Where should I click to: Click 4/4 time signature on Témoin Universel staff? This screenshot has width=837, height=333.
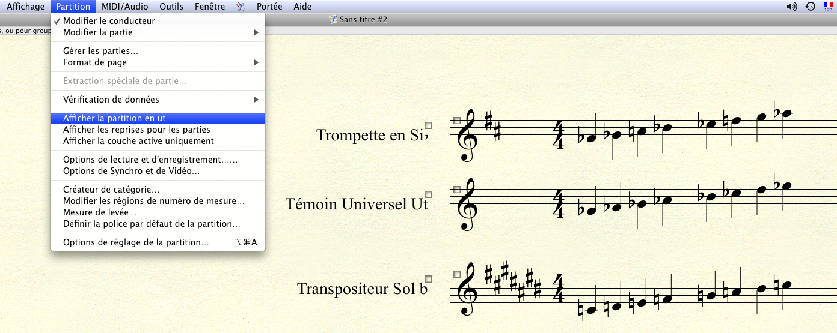559,204
